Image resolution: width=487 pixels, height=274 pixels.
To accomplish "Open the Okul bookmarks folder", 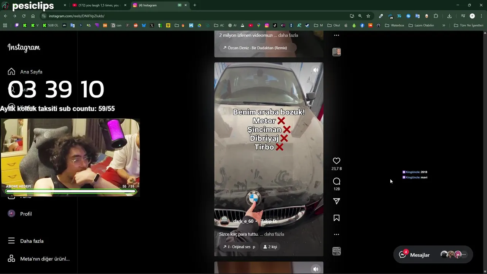I will click(x=334, y=25).
